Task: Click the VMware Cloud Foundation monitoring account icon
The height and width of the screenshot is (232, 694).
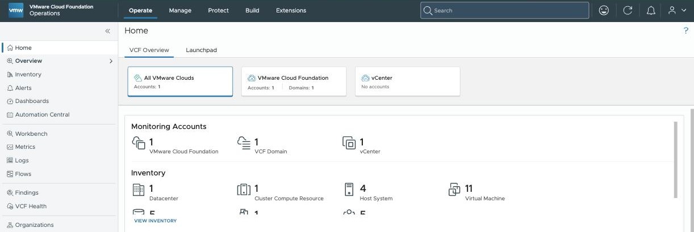Action: 139,143
